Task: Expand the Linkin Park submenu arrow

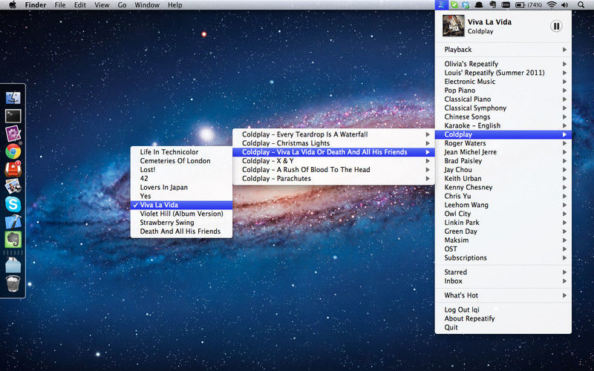Action: pos(564,222)
